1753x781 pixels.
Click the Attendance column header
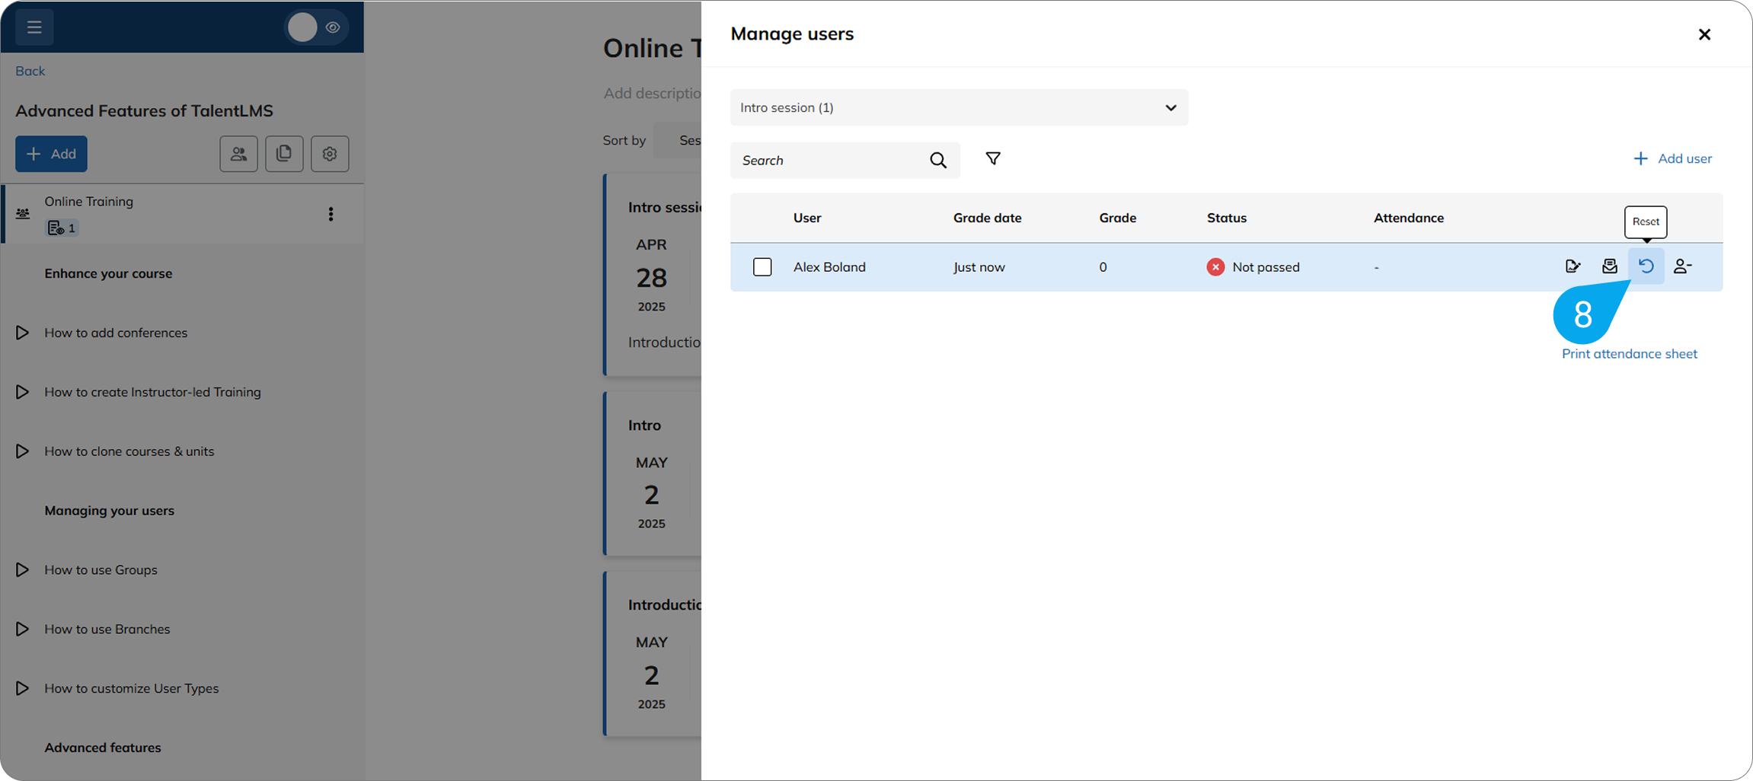click(1408, 218)
